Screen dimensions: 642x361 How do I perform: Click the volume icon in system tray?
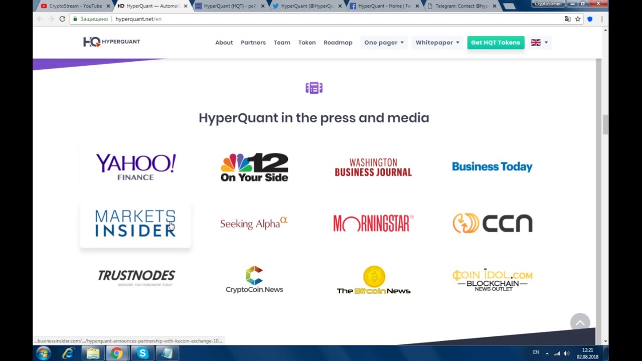[x=567, y=353]
